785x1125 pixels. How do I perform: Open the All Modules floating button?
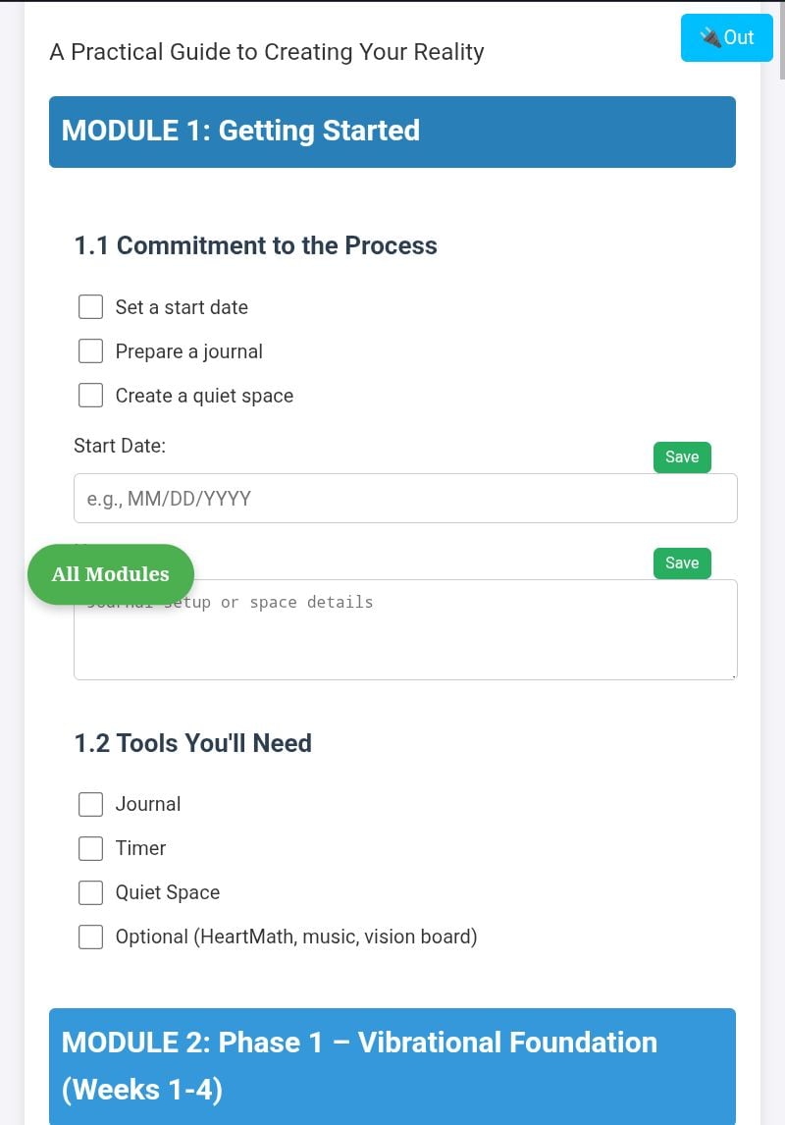[x=111, y=574]
